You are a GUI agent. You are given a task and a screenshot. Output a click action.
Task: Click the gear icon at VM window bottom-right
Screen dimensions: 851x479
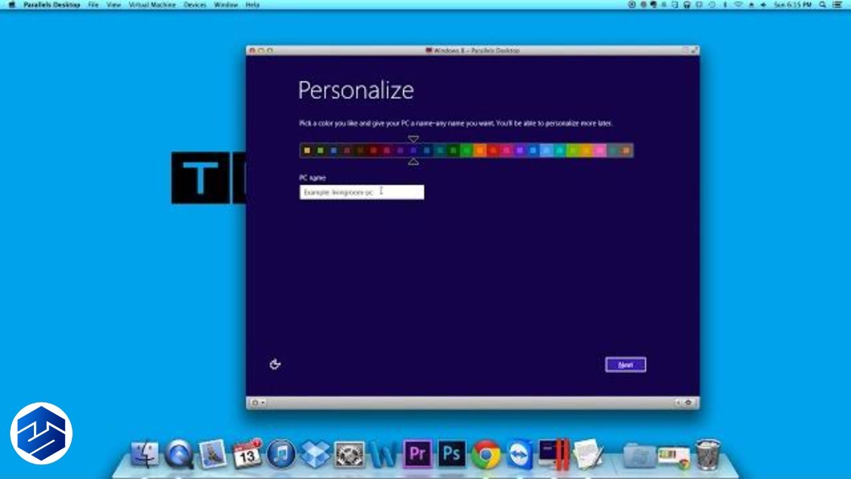pos(688,402)
